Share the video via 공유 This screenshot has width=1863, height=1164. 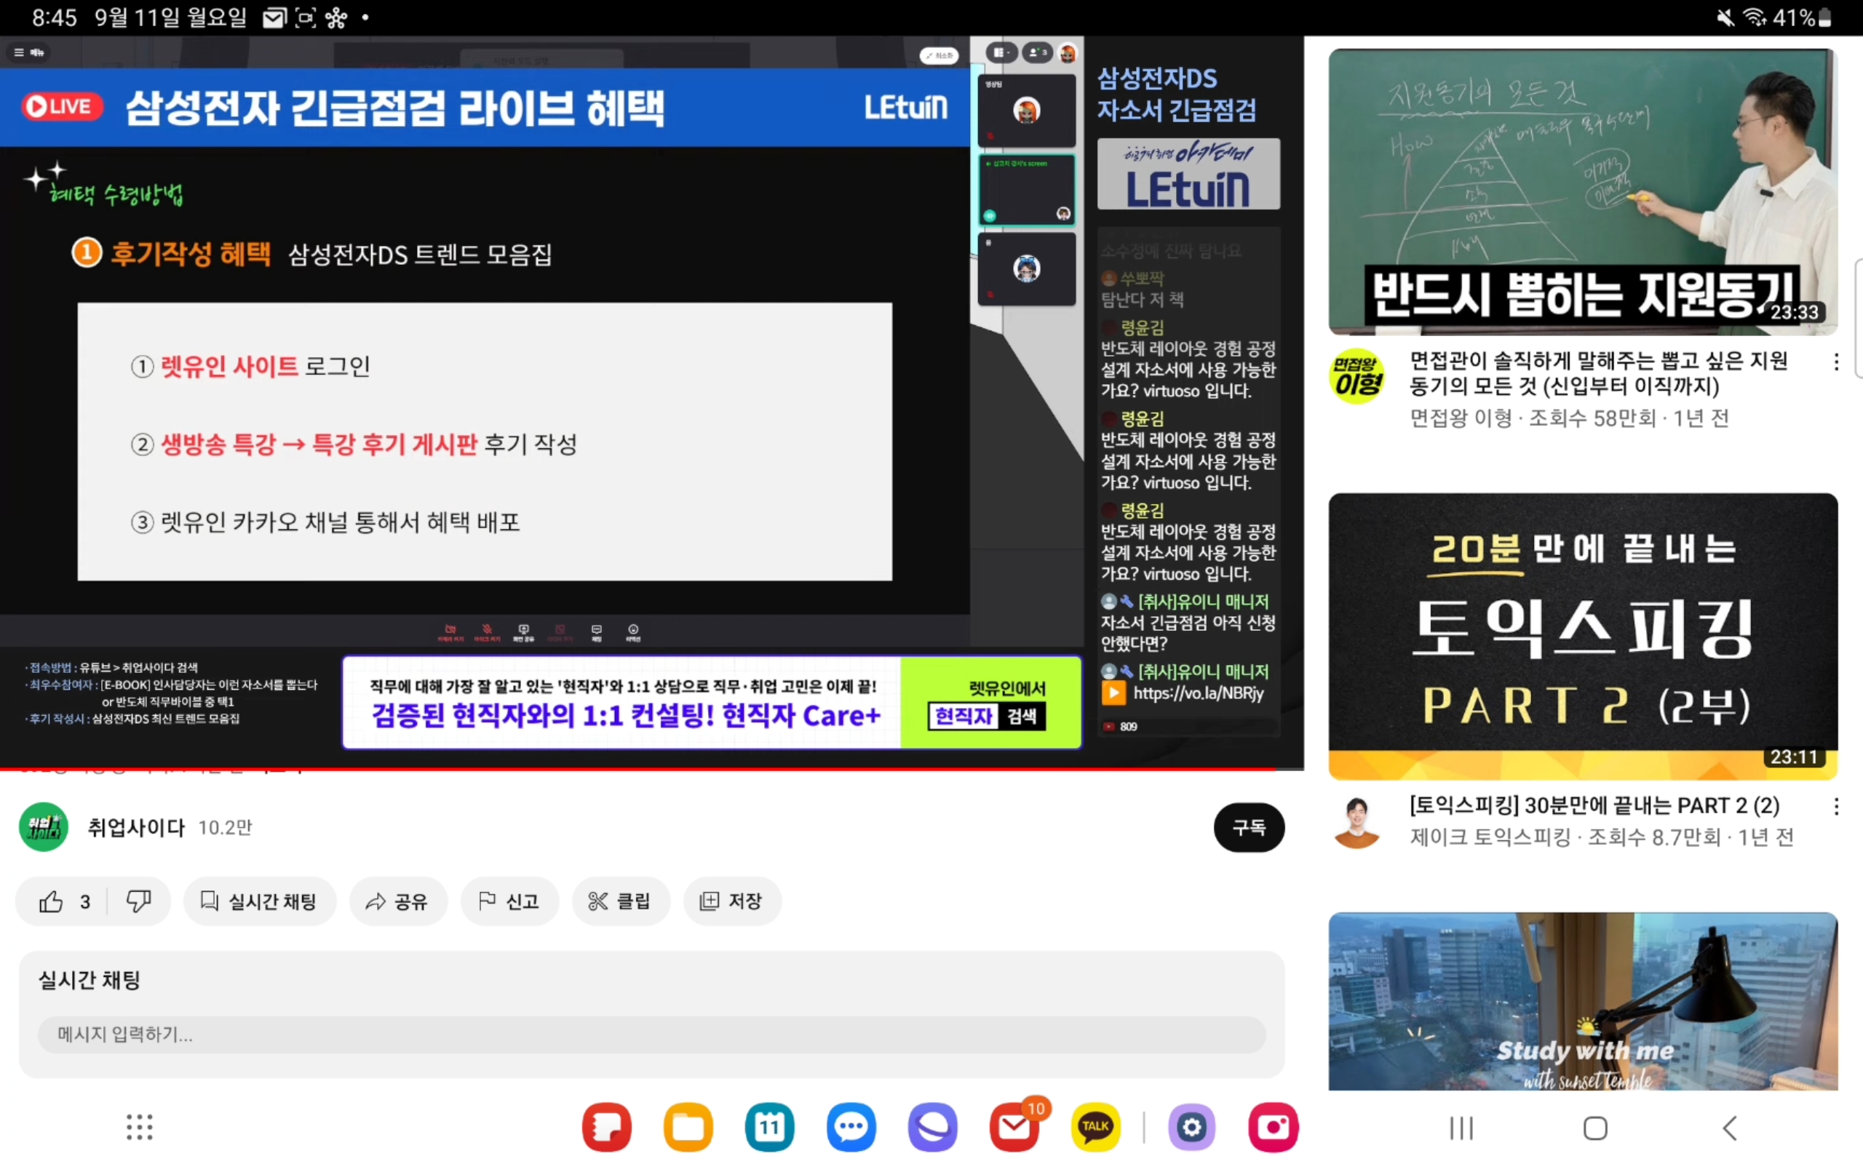(397, 901)
